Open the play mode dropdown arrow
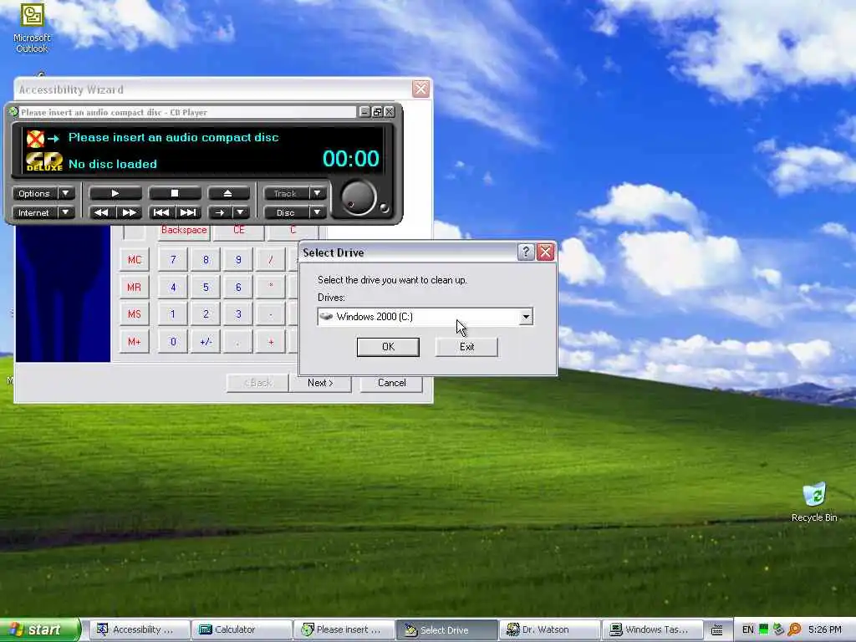 pos(240,212)
